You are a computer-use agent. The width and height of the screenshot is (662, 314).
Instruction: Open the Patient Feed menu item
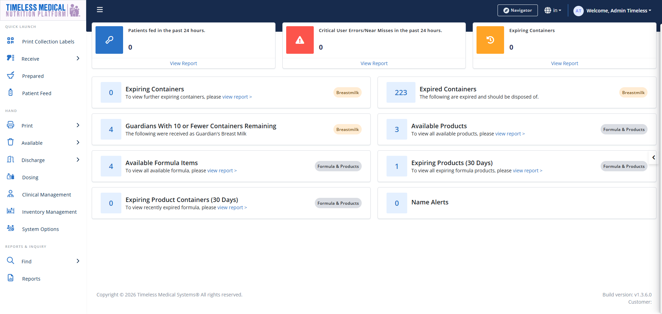click(37, 93)
